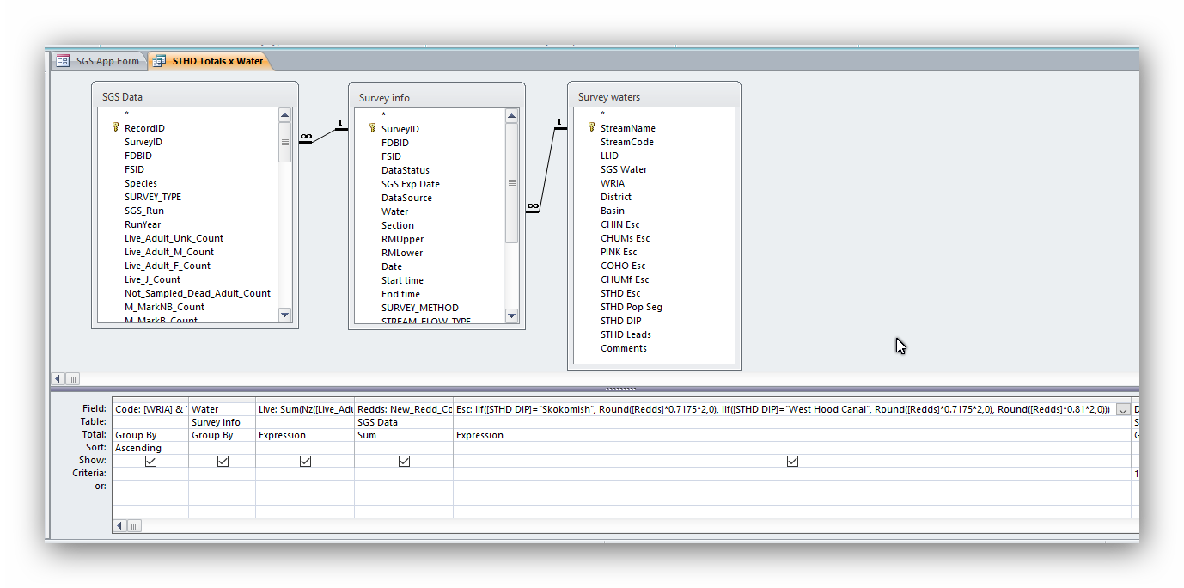Select asterisk field in SGS Data
This screenshot has width=1184, height=588.
tap(126, 114)
